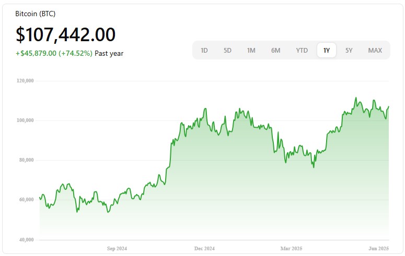Click the Mar 2025 x-axis label
The height and width of the screenshot is (256, 405).
(x=292, y=248)
